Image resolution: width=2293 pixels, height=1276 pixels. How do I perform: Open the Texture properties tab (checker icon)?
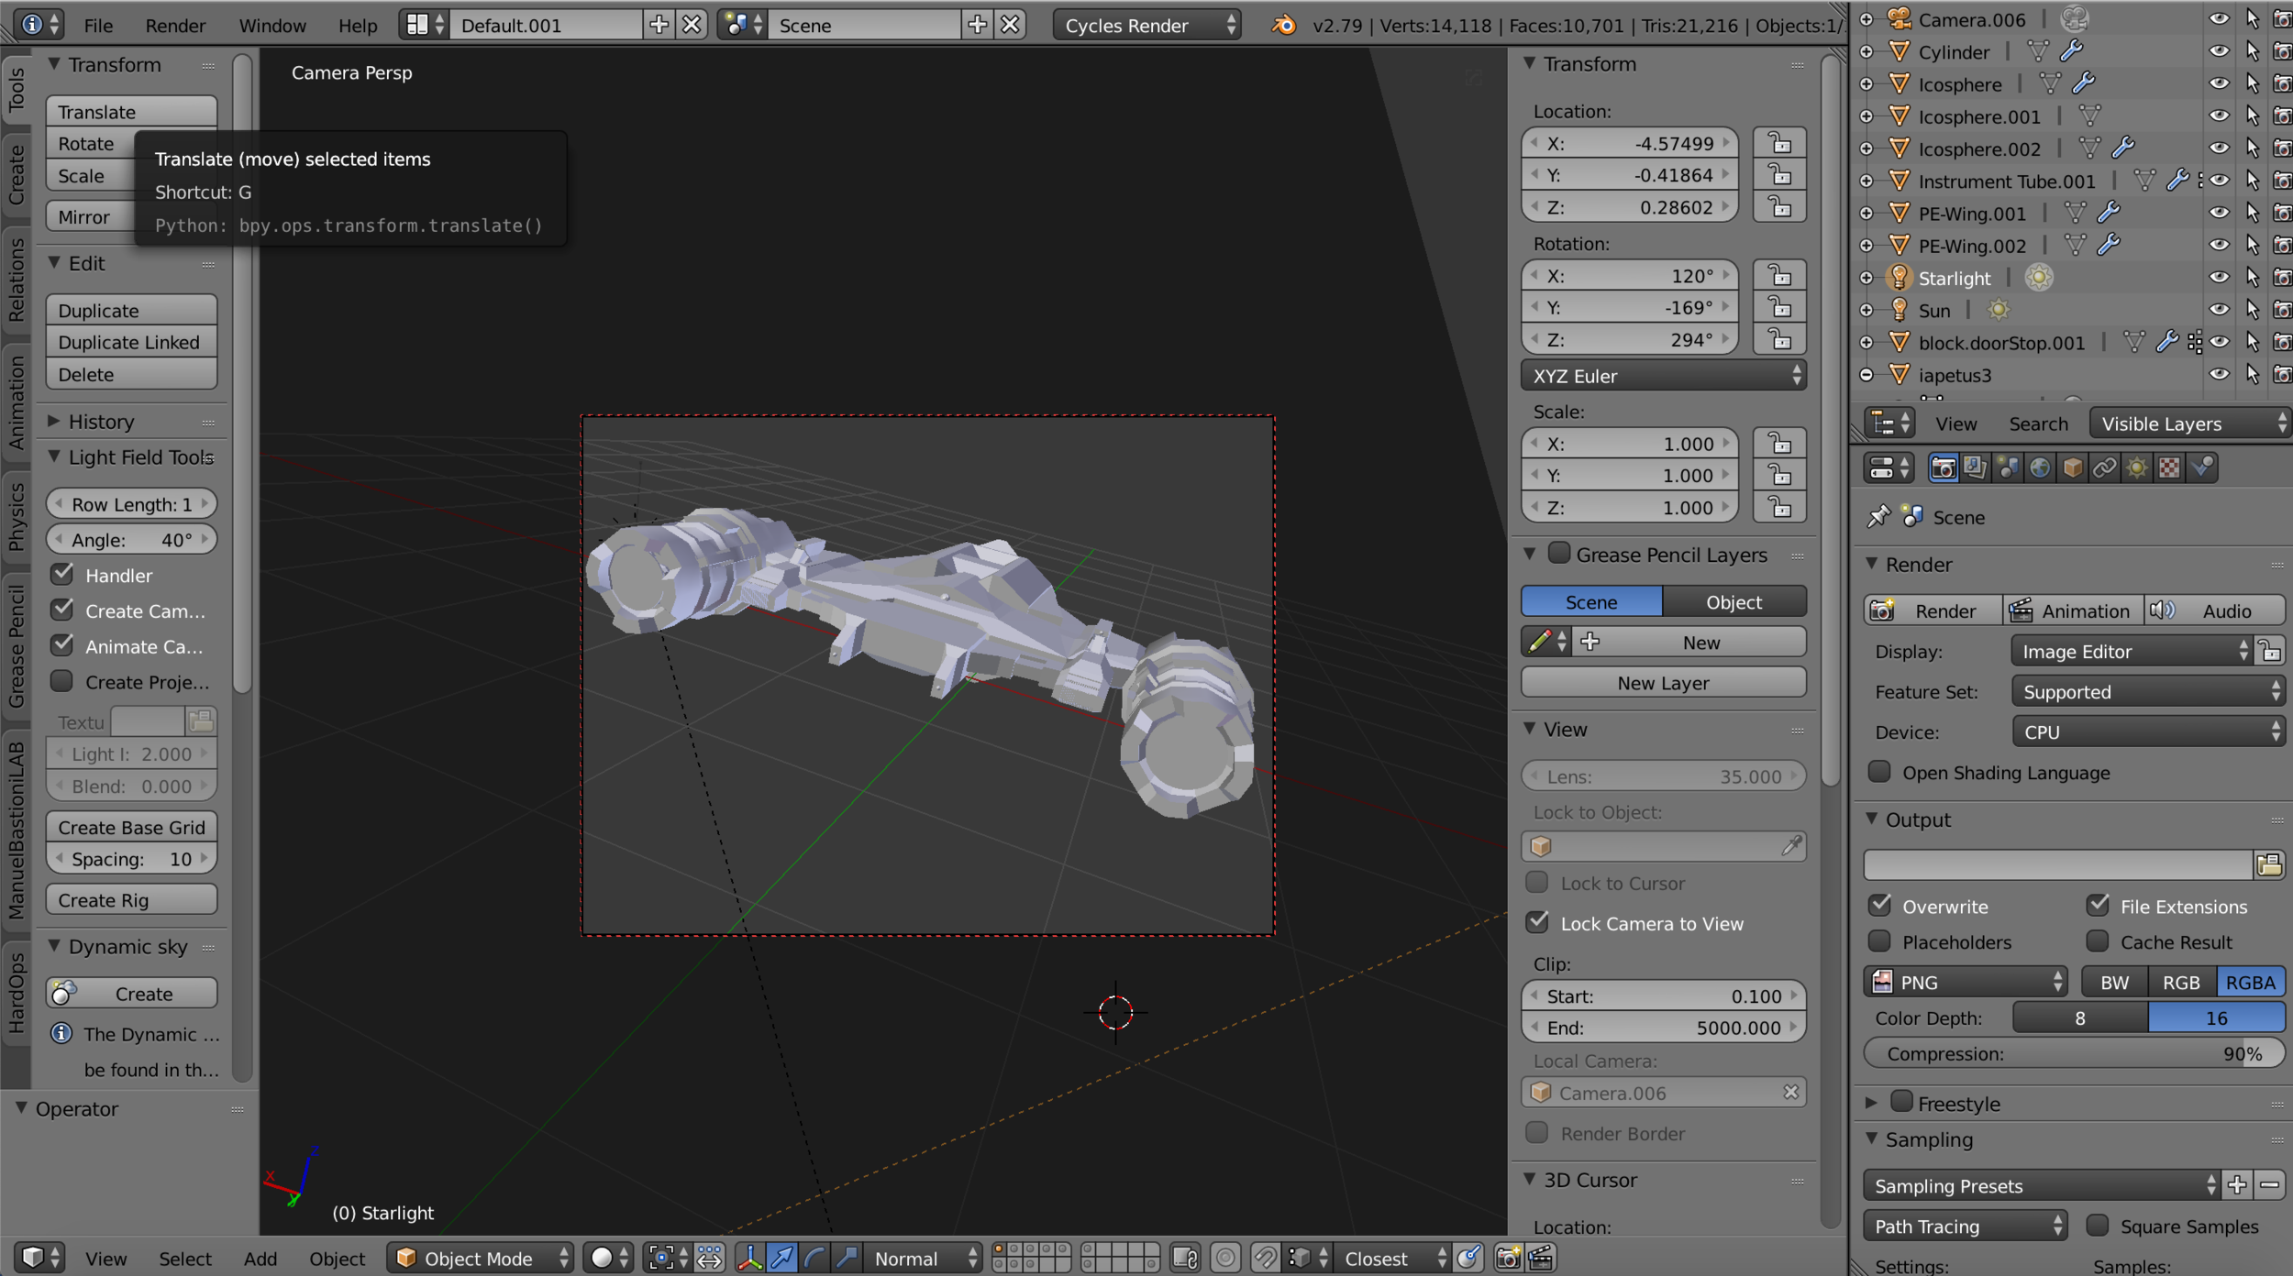2169,468
